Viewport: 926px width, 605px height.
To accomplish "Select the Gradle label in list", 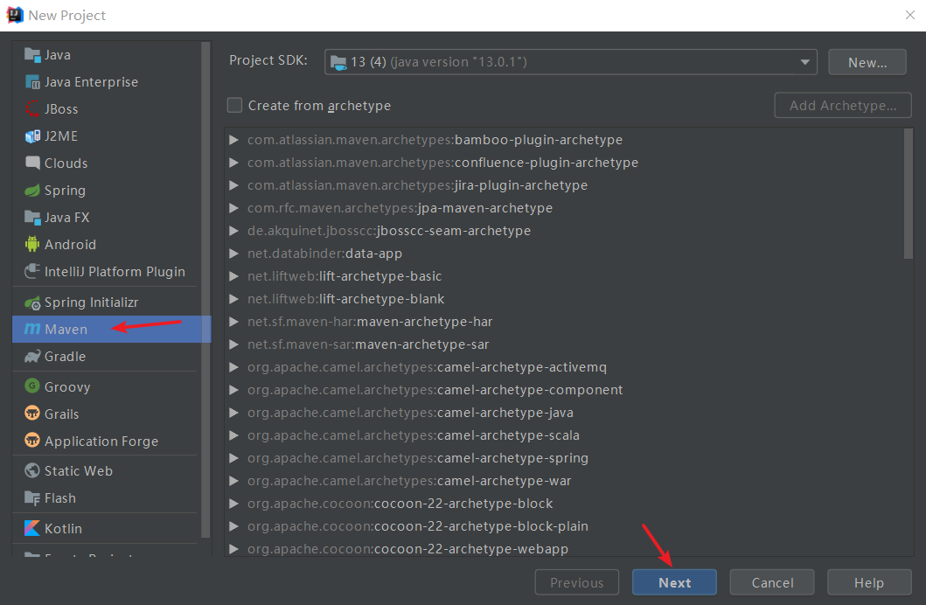I will [x=65, y=357].
